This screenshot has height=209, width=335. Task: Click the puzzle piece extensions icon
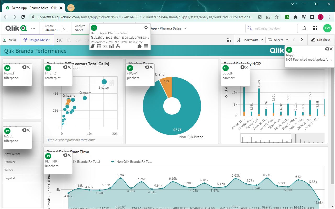pos(139,46)
